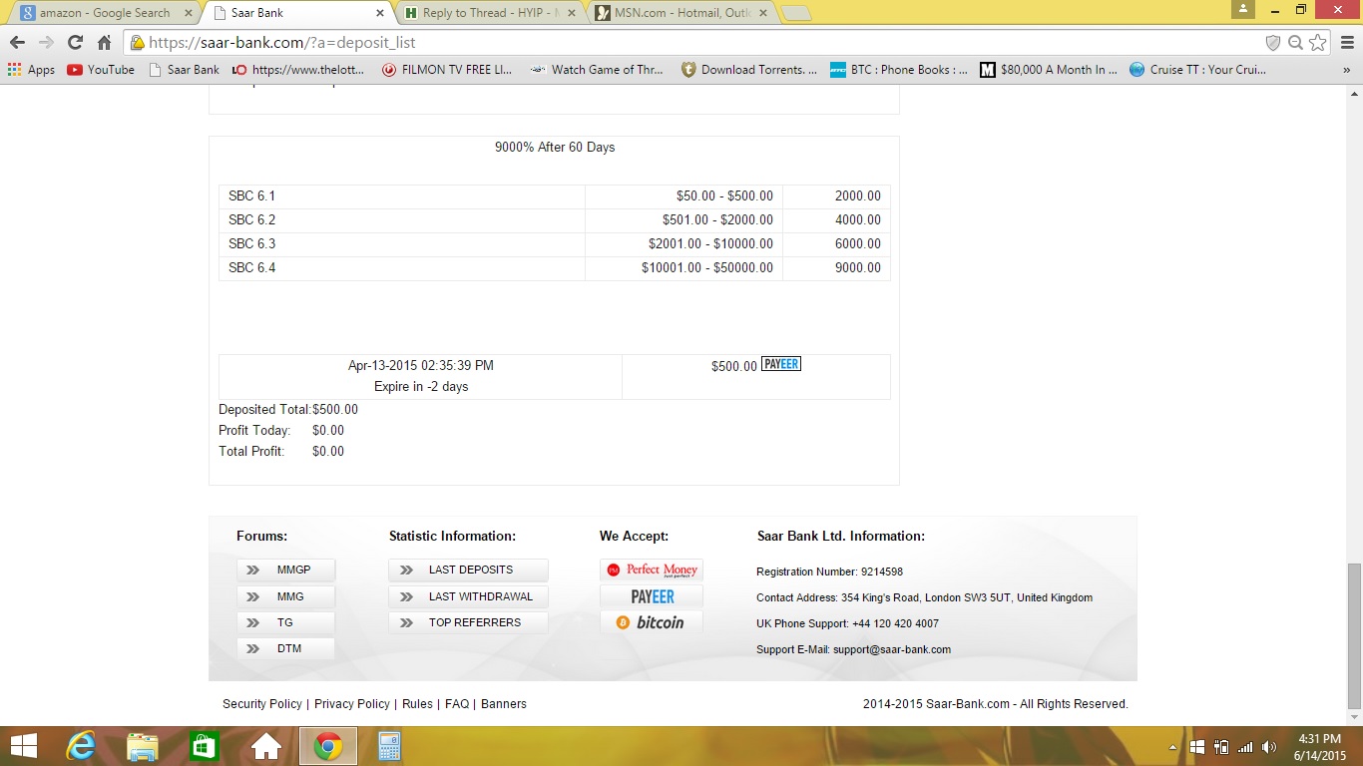This screenshot has height=766, width=1363.
Task: Open the Privacy Policy footer link
Action: 351,704
